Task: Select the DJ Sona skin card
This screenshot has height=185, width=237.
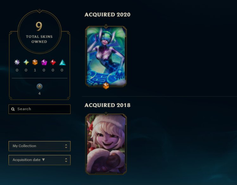Action: [106, 56]
